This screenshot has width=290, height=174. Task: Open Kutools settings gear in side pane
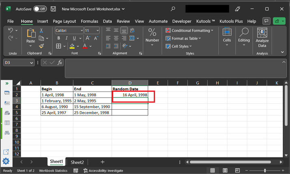[6, 161]
